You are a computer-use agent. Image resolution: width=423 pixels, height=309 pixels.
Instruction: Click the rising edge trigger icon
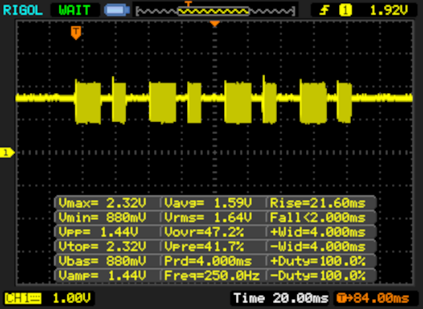tap(325, 11)
